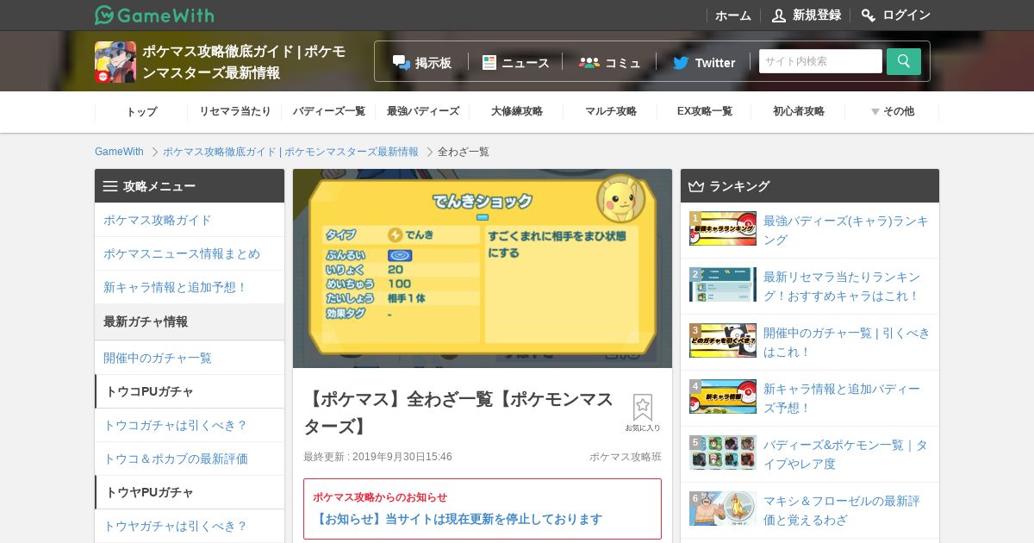The image size is (1034, 543).
Task: Click the ランキング crown icon
Action: (x=696, y=186)
